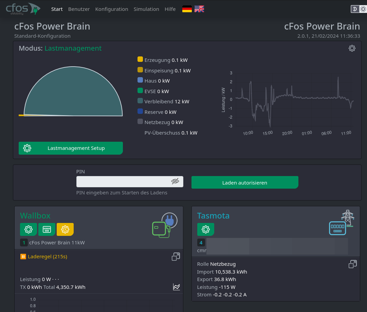Screen dimensions: 367x312
Task: Open settings gear in the Modus panel
Action: click(x=352, y=48)
